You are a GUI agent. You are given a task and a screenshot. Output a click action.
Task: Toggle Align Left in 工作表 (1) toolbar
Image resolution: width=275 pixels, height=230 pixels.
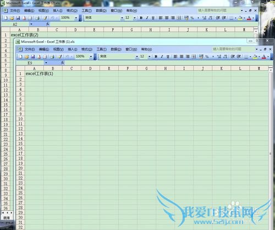point(175,57)
